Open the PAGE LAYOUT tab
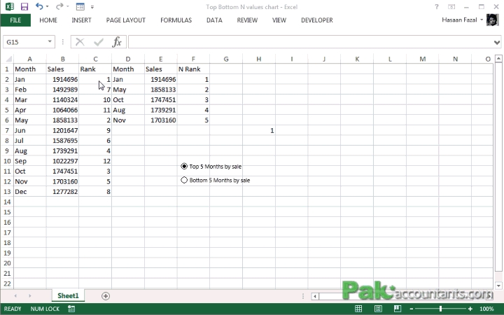504x315 pixels. coord(126,20)
